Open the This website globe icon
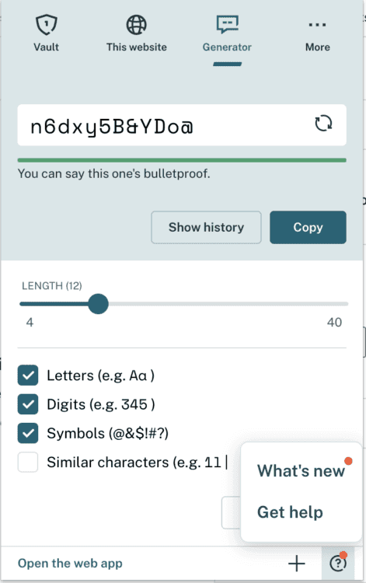Screen dimensions: 366x583 pyautogui.click(x=136, y=25)
